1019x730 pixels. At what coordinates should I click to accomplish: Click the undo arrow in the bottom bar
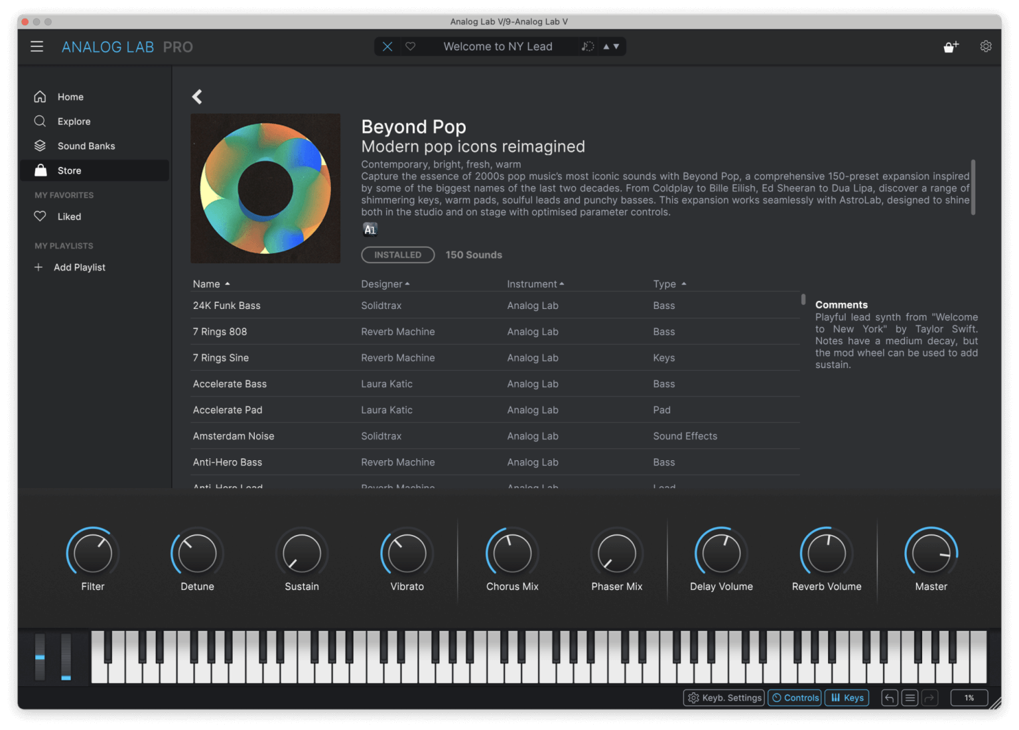pyautogui.click(x=890, y=698)
